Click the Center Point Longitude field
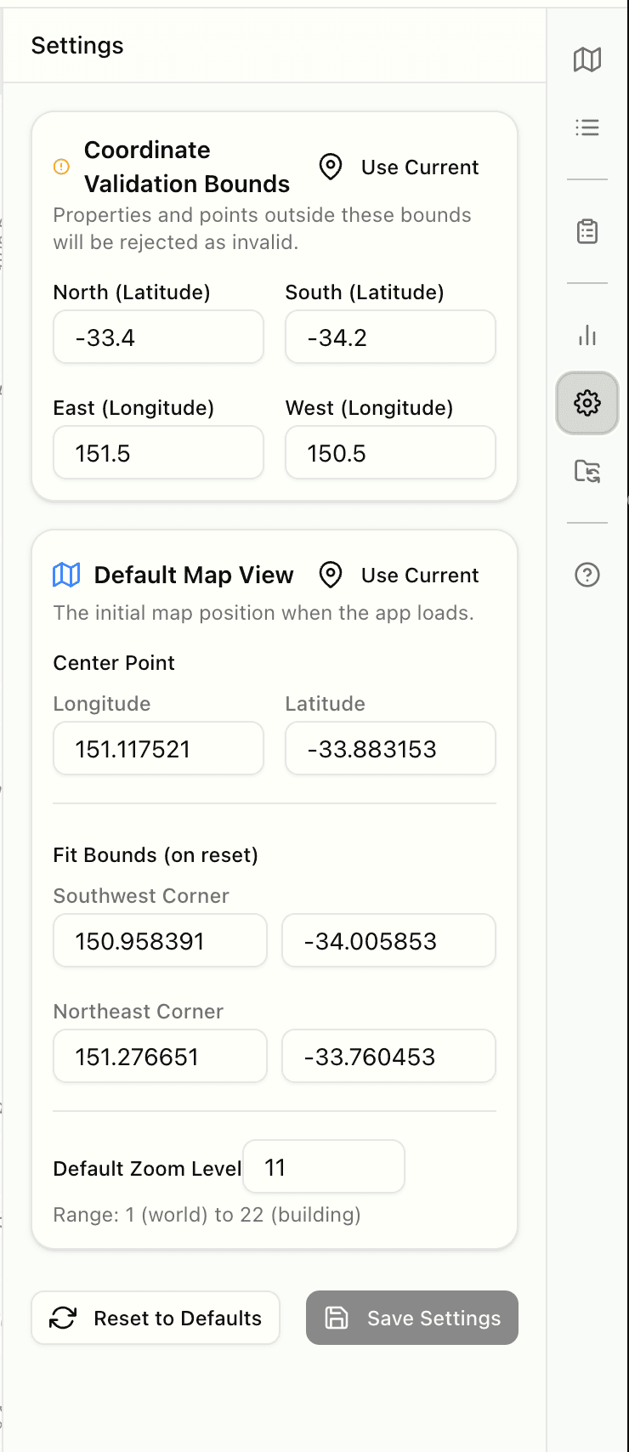This screenshot has width=629, height=1452. (x=158, y=748)
